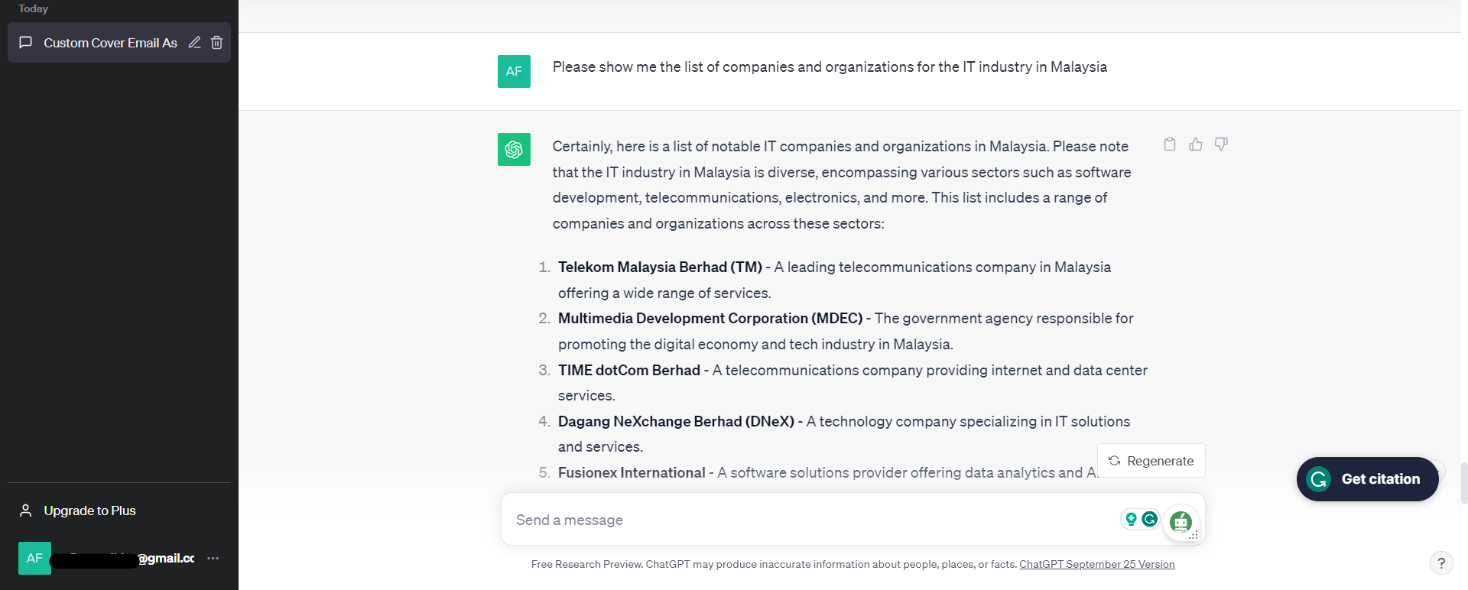Open the ChatGPT September 25 Version link
Screen dimensions: 1468x590
tap(1097, 565)
